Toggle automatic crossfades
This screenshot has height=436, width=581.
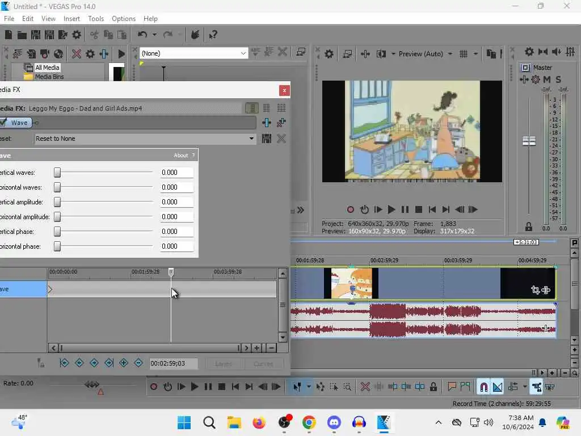click(x=498, y=387)
